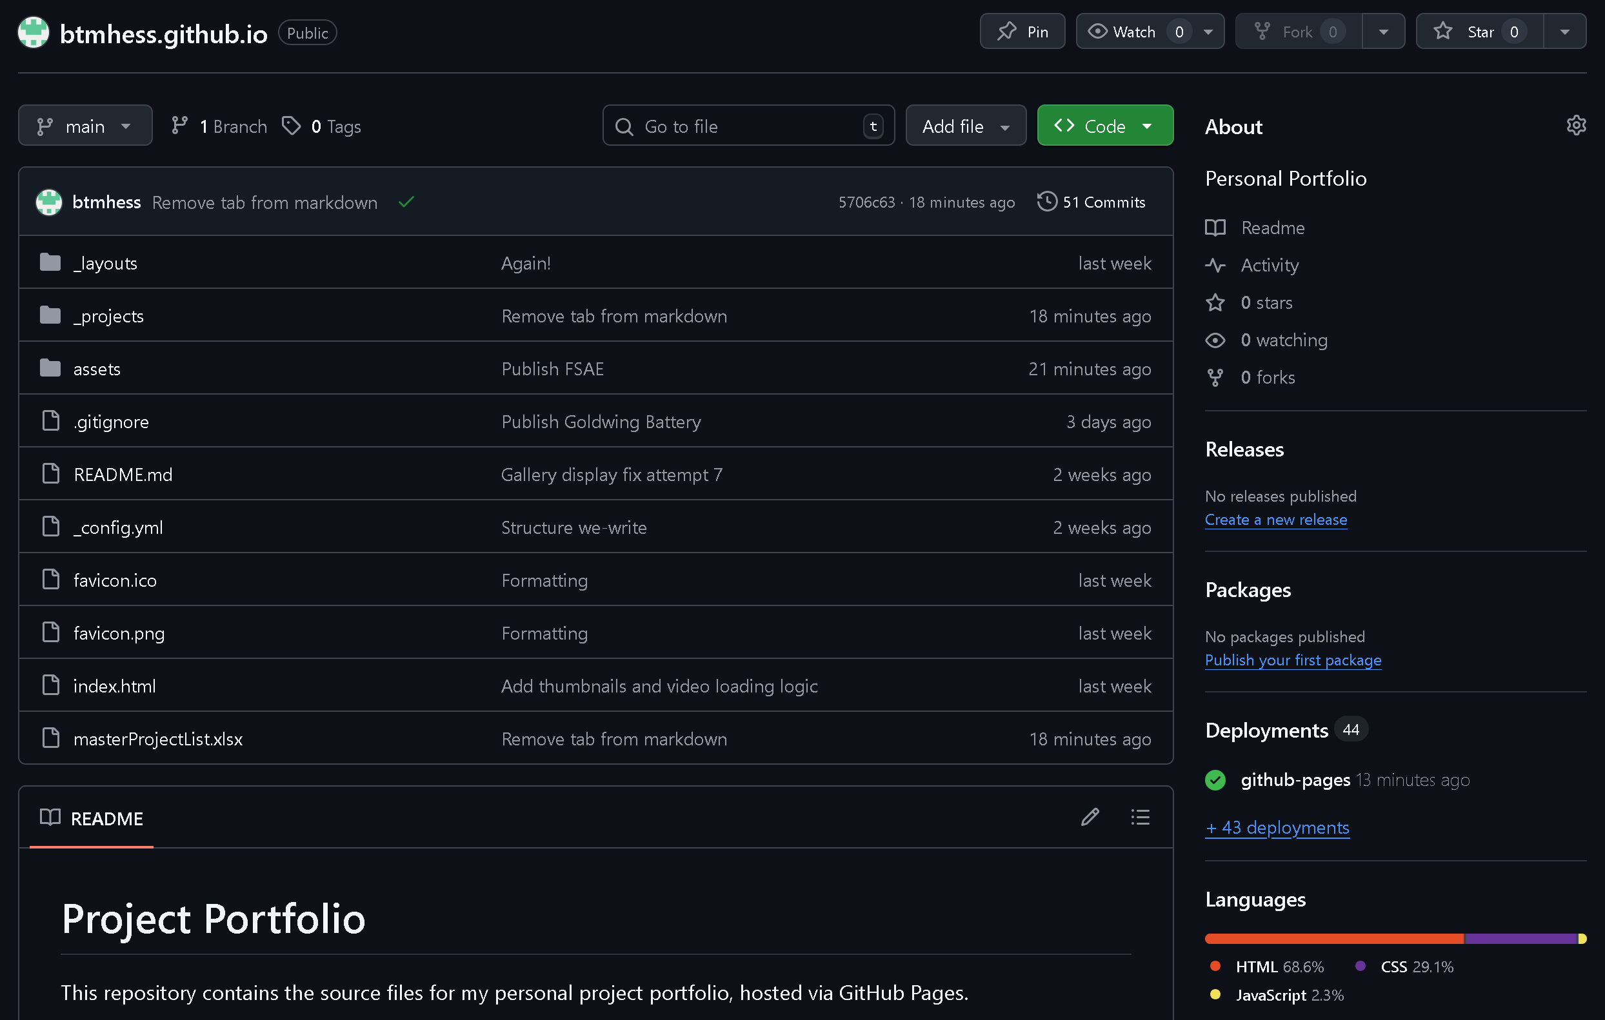Open the Add file dropdown
This screenshot has width=1605, height=1020.
pyautogui.click(x=965, y=126)
